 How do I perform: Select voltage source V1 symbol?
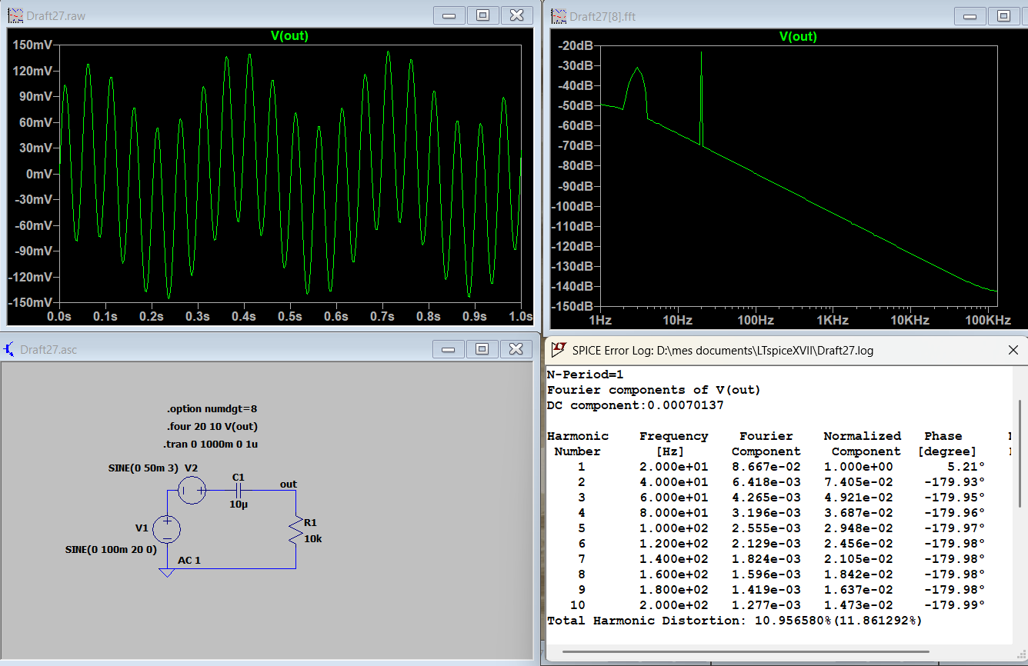pos(166,529)
